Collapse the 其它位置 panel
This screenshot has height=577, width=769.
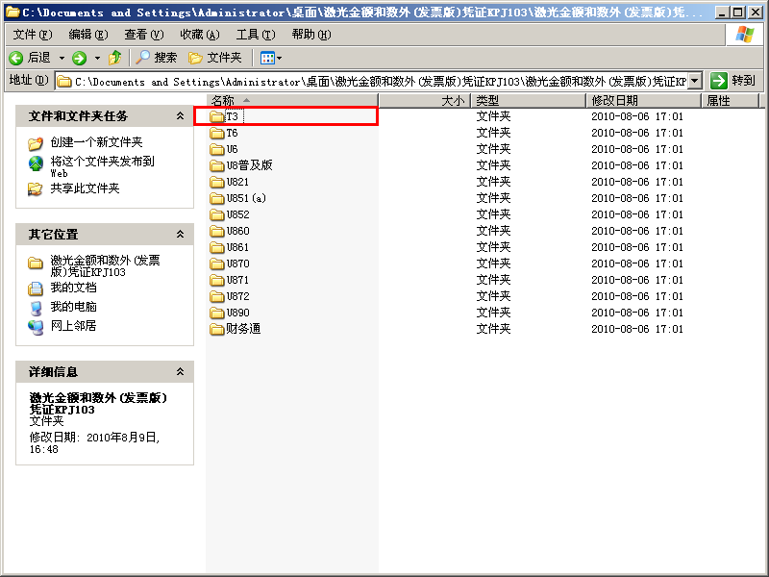[180, 234]
